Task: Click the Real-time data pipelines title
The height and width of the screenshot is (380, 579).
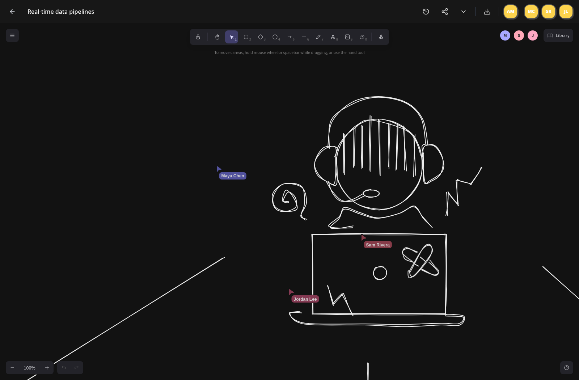Action: click(61, 12)
